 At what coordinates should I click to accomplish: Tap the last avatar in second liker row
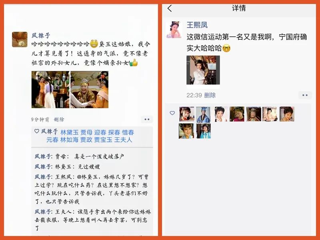coord(204,131)
